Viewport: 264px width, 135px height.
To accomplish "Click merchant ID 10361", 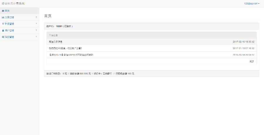I will coord(59,26).
